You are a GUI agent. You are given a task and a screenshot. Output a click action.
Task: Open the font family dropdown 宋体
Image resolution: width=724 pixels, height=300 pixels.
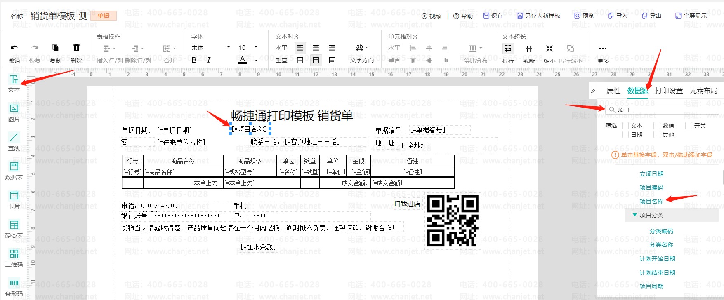coord(210,48)
